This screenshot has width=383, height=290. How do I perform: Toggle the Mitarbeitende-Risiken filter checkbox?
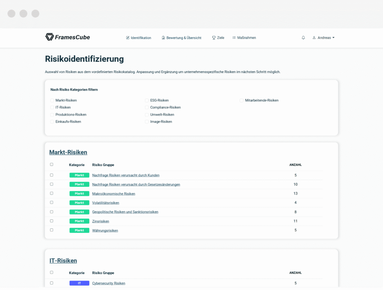tap(242, 100)
